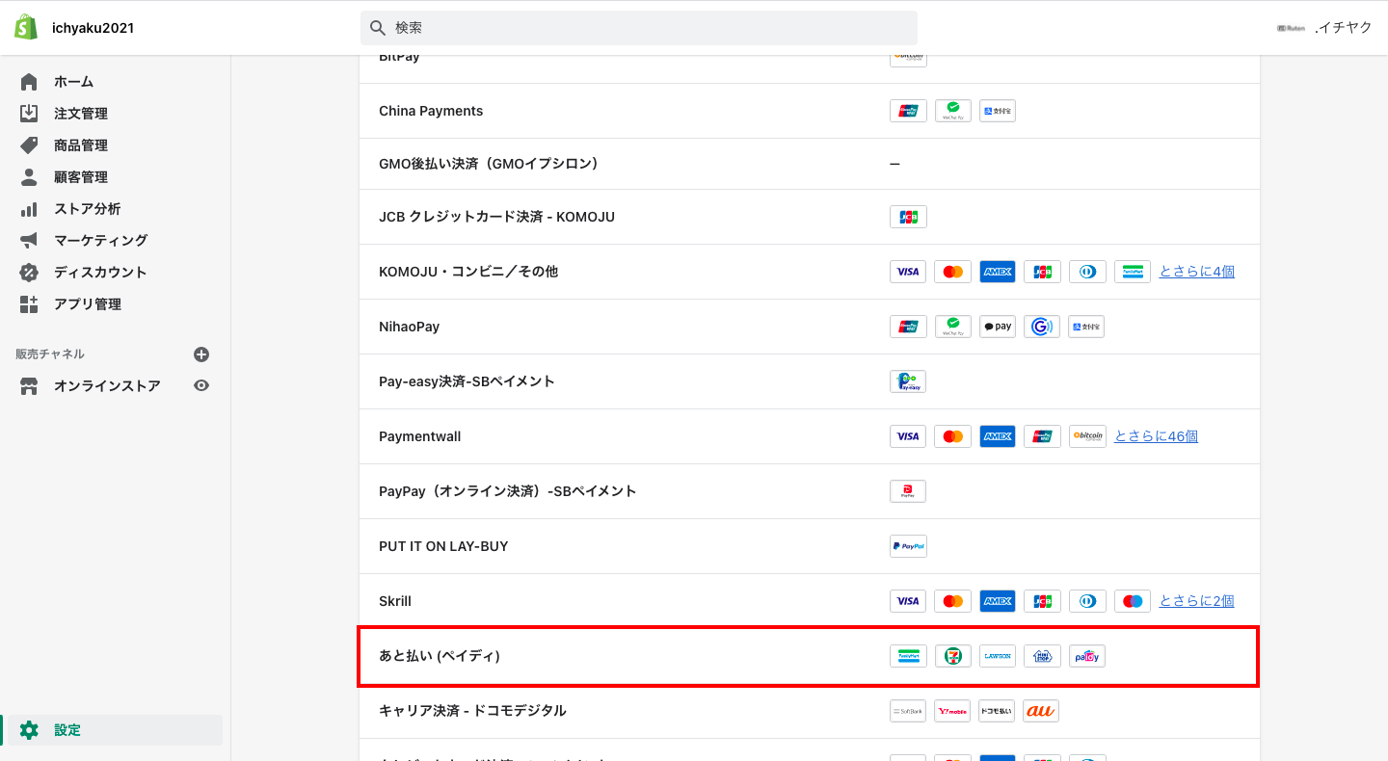Click the ドコモ払い icon in キャリア決済 row
Screen dimensions: 1388x761
coord(997,711)
